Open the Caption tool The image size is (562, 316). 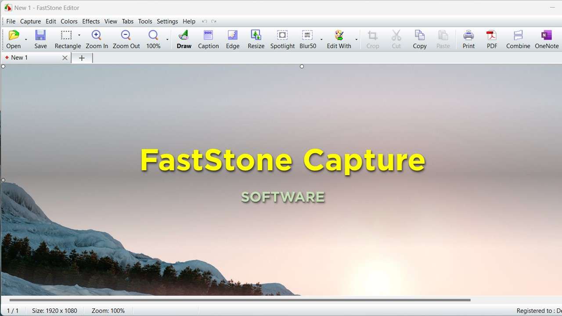208,39
